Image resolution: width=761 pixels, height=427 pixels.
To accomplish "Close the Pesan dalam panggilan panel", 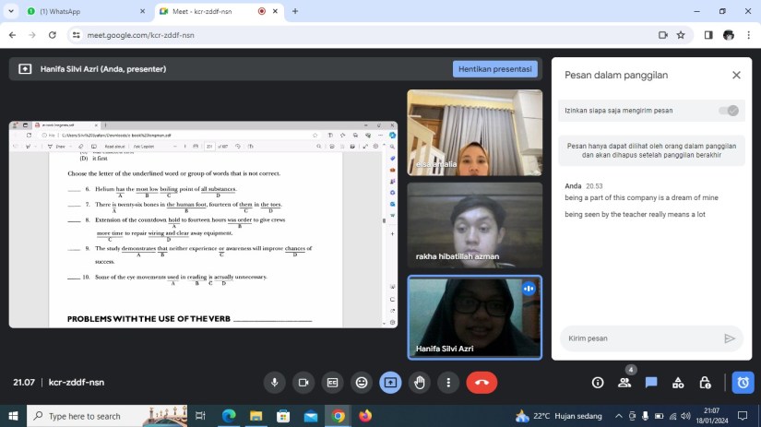I will pyautogui.click(x=736, y=76).
